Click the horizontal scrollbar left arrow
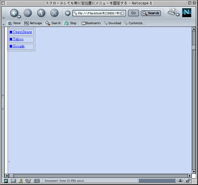198x185 pixels. 7,176
